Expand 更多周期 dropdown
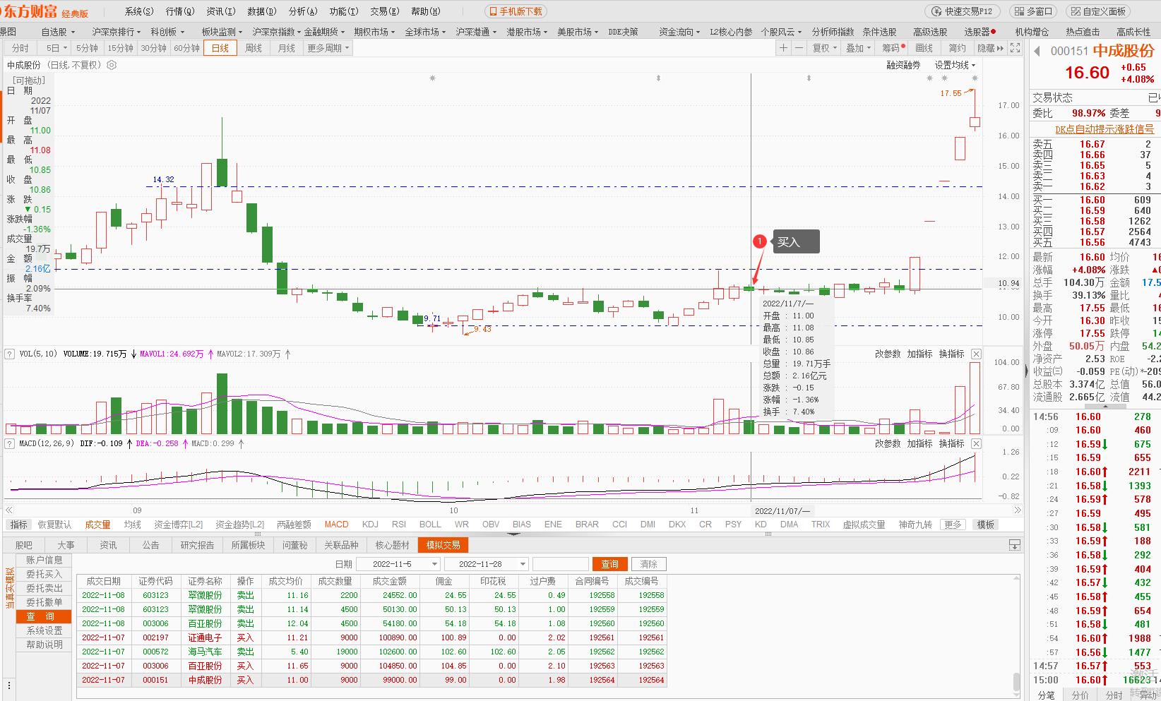Viewport: 1161px width, 701px height. [x=328, y=48]
